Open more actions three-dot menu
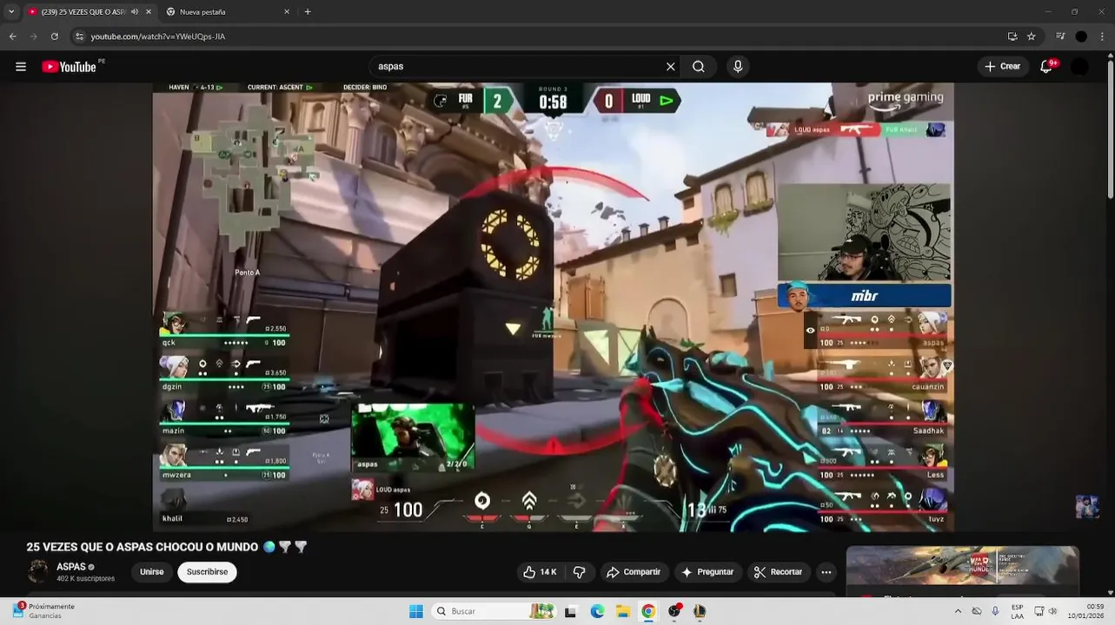Viewport: 1115px width, 625px height. pos(826,572)
